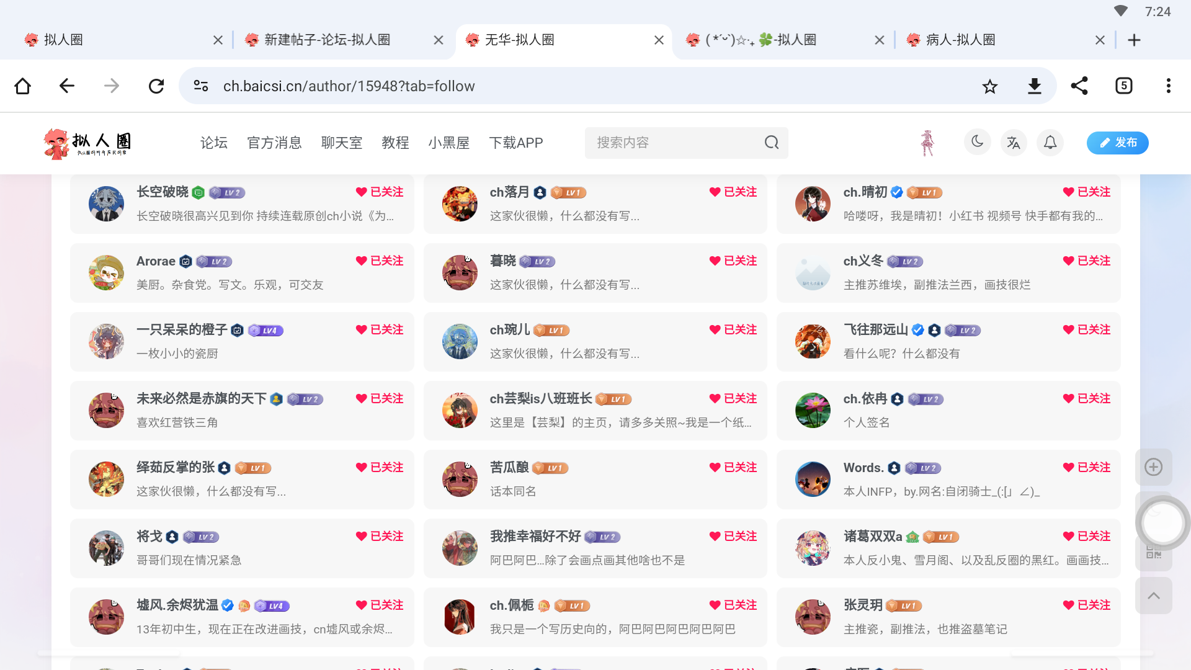Open user avatar in site header
Image resolution: width=1191 pixels, height=670 pixels.
click(x=927, y=143)
